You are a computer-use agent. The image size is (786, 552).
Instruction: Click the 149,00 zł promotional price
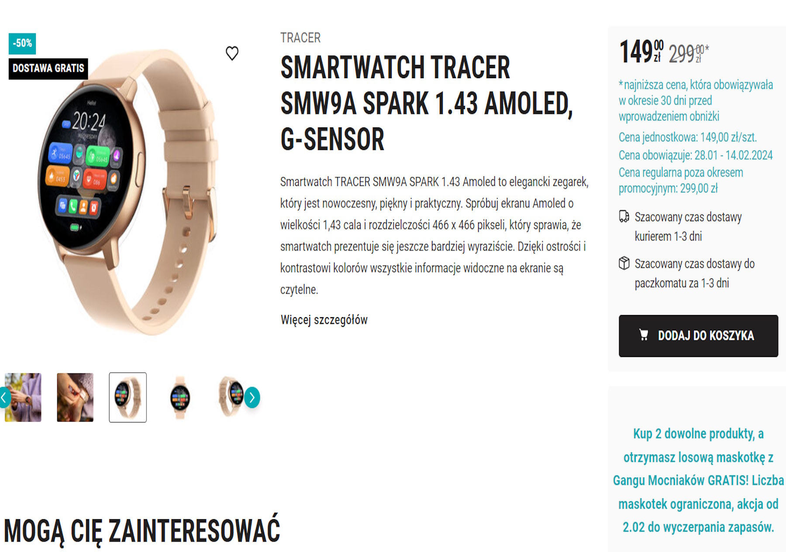(641, 52)
